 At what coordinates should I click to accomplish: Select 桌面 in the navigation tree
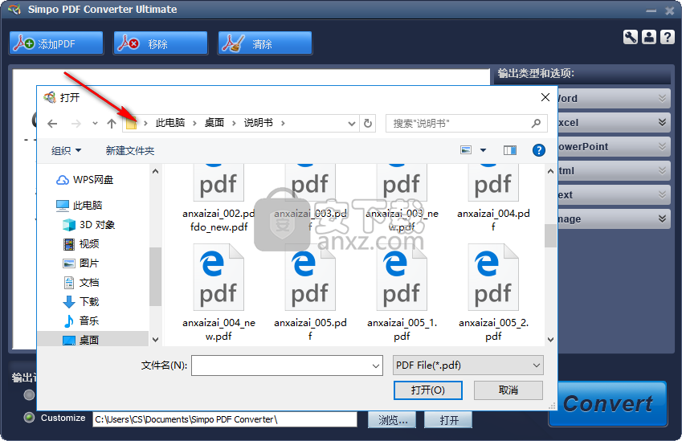81,340
